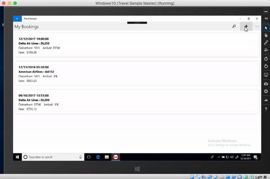Viewport: 270px width, 179px height.
Task: Select pinch/zoom touch mode icon
Action: tap(266, 42)
